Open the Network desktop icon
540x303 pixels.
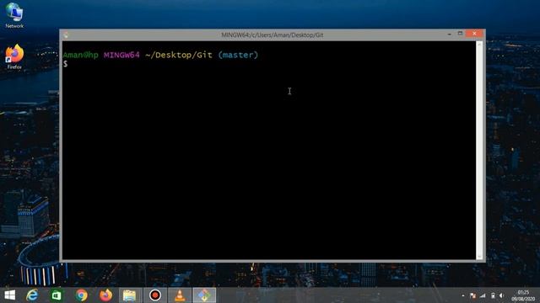click(x=14, y=15)
